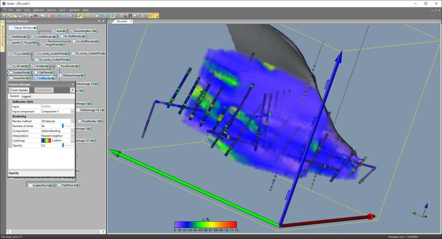442x239 pixels.
Task: Click the home view toolbar icon
Action: (x=102, y=16)
